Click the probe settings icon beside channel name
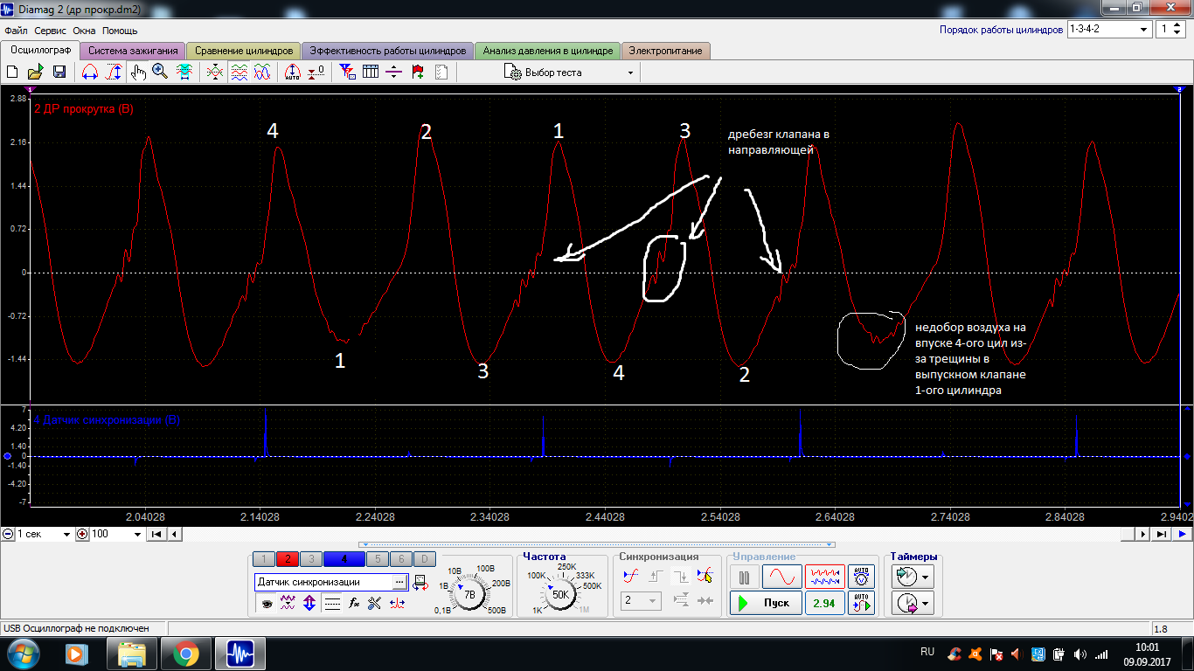The image size is (1194, 671). (420, 582)
